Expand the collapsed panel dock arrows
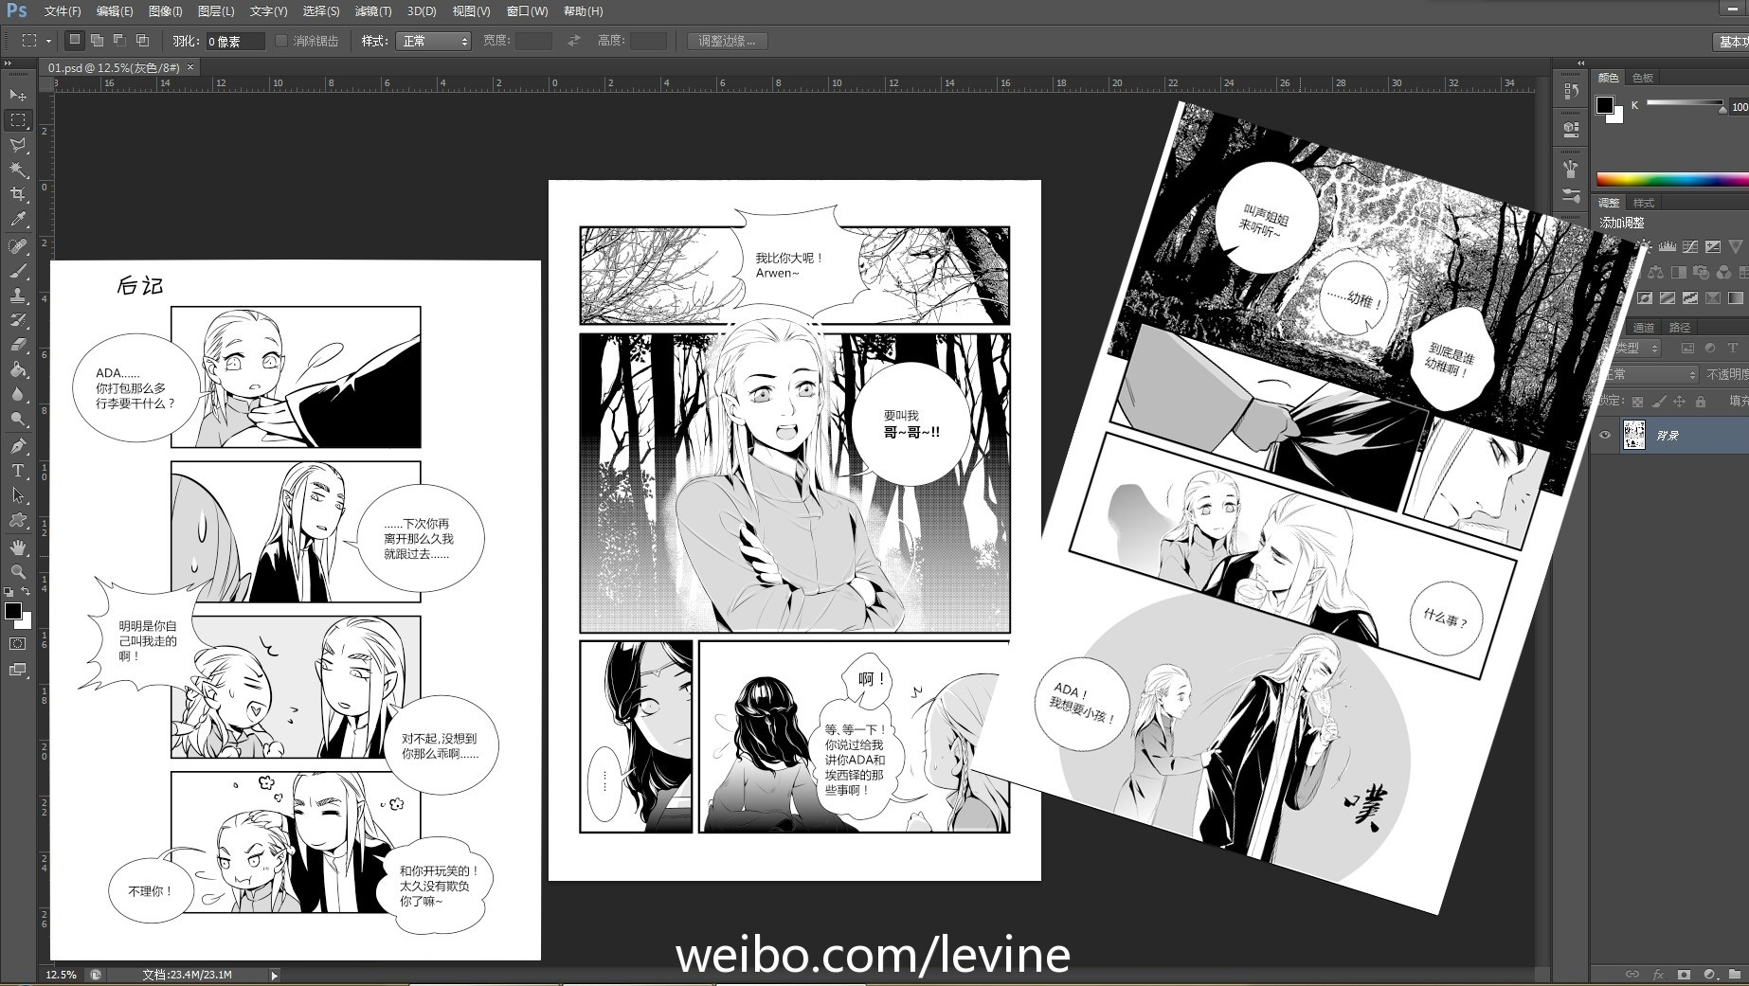The width and height of the screenshot is (1749, 986). pos(1580,63)
